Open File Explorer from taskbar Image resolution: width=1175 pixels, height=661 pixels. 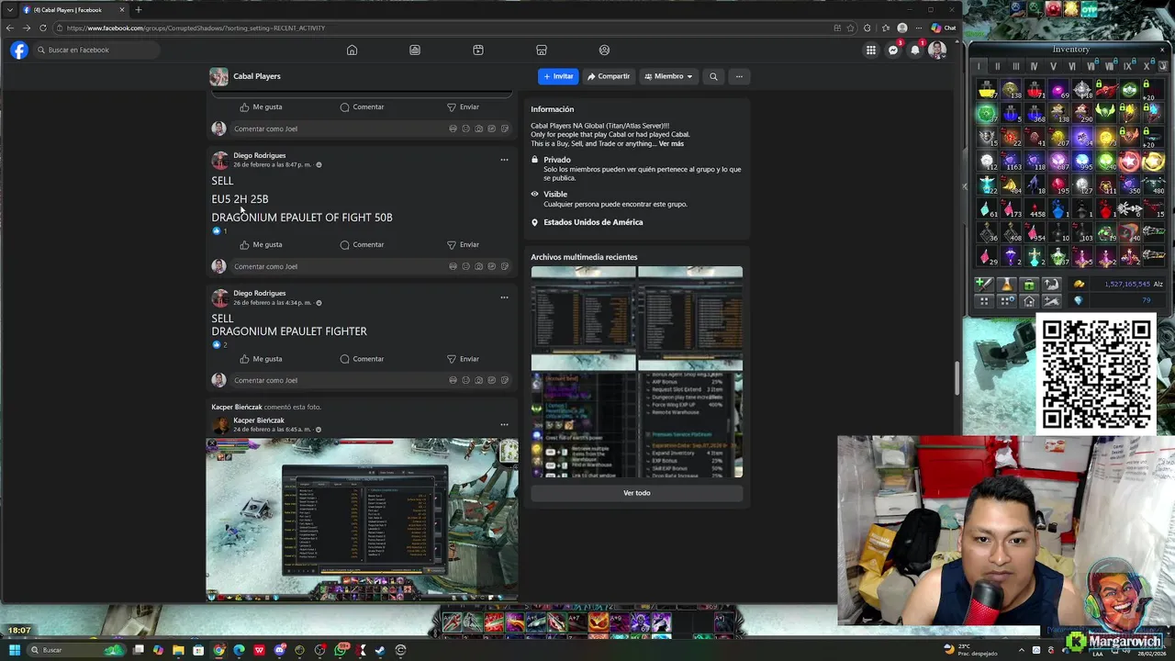178,650
